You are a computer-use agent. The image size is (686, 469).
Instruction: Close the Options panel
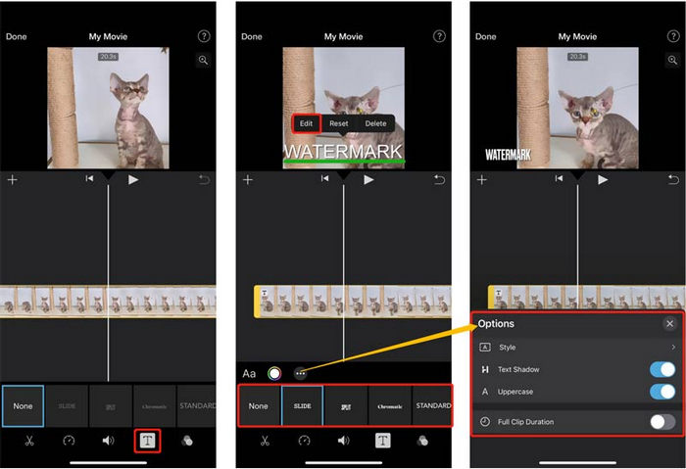(x=669, y=324)
